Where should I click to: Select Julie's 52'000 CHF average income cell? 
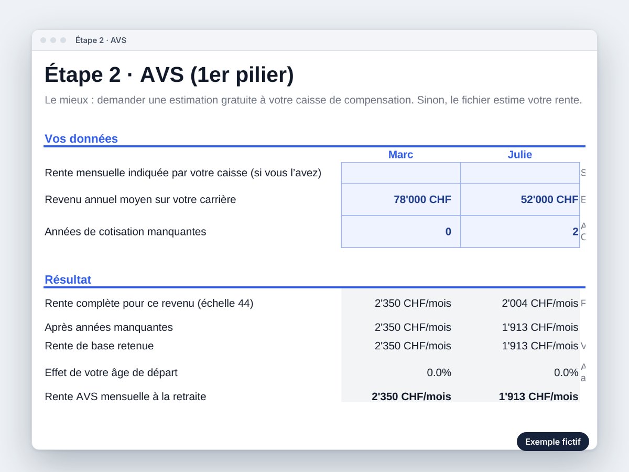(520, 199)
